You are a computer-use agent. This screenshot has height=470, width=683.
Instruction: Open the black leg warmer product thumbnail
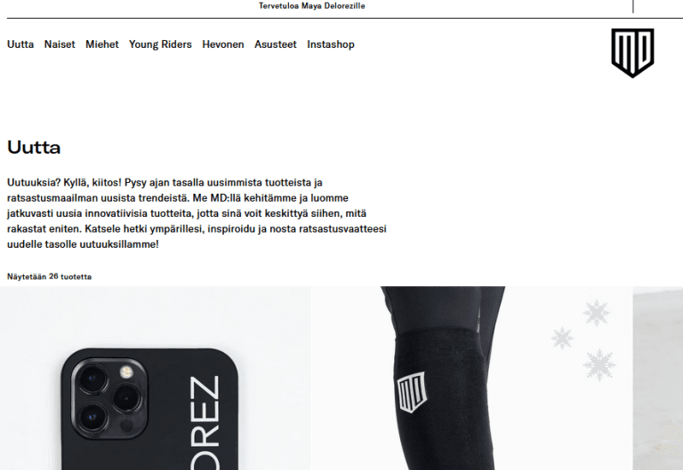[472, 378]
